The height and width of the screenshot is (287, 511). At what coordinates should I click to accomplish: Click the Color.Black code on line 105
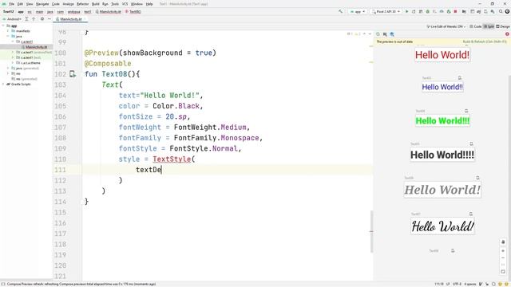coord(176,106)
